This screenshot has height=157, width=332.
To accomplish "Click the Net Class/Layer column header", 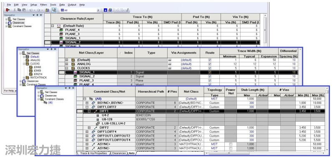I will [x=91, y=53].
